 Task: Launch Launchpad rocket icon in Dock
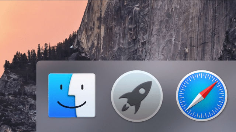[137, 96]
